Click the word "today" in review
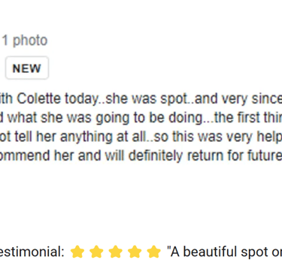Viewport: 282px width, 275px height. point(83,99)
